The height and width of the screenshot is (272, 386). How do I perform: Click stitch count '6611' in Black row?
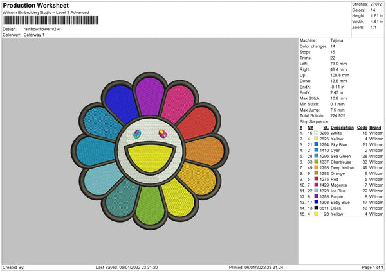324,208
